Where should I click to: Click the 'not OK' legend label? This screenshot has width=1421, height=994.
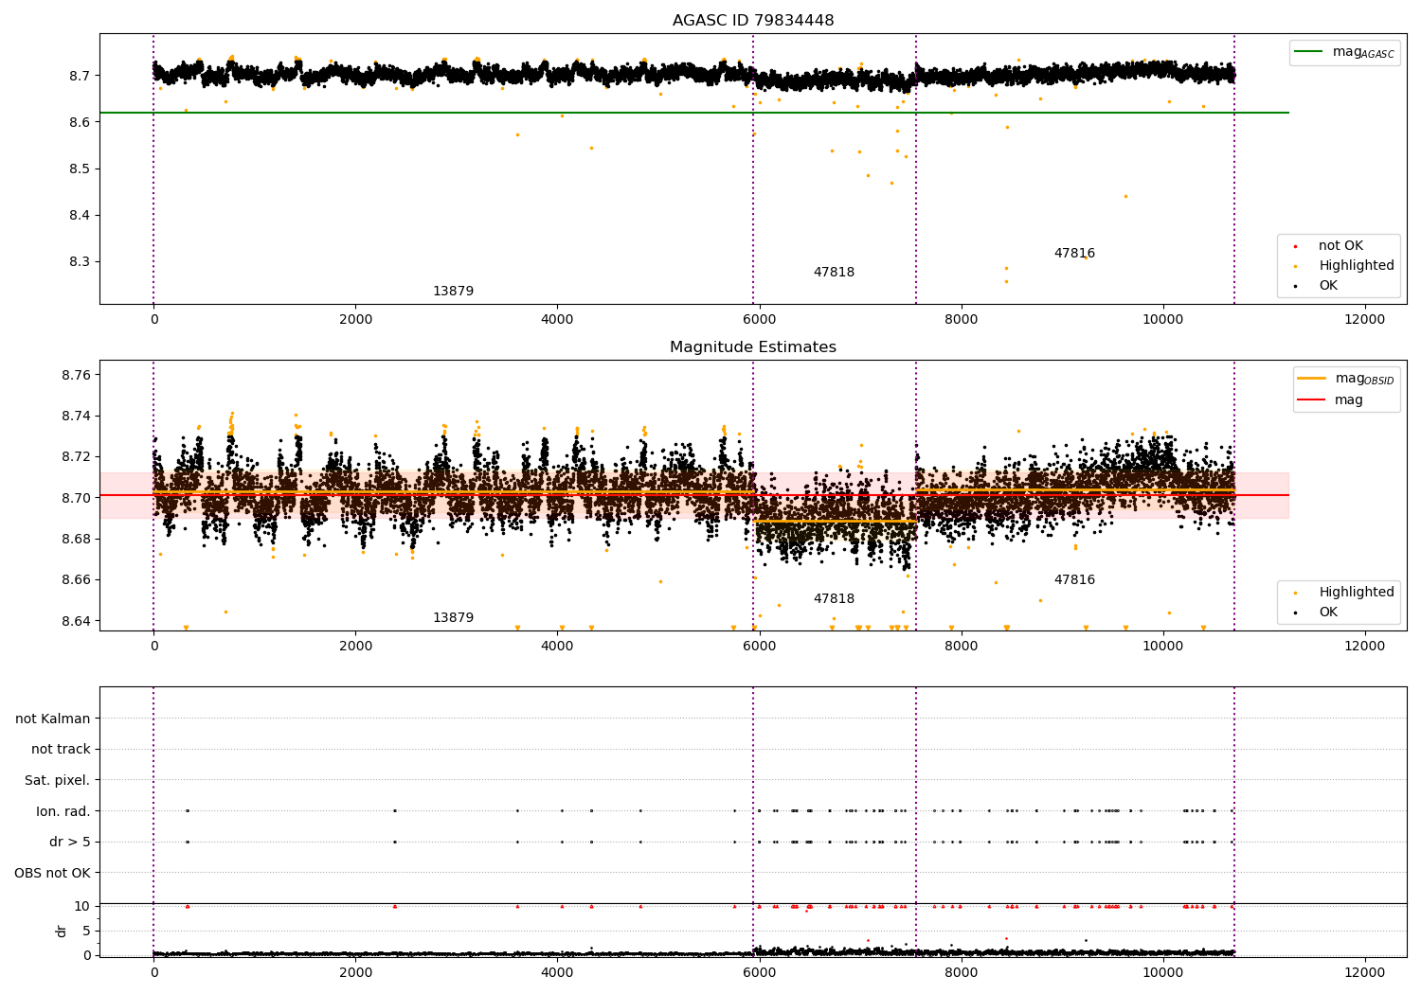(x=1340, y=246)
